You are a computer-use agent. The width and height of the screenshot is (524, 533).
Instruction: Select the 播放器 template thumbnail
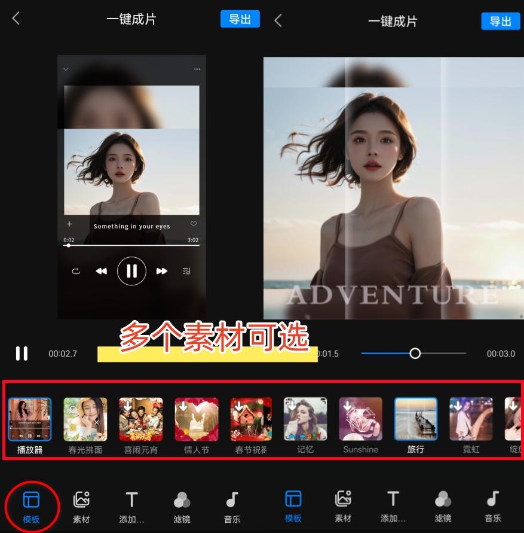click(x=29, y=419)
